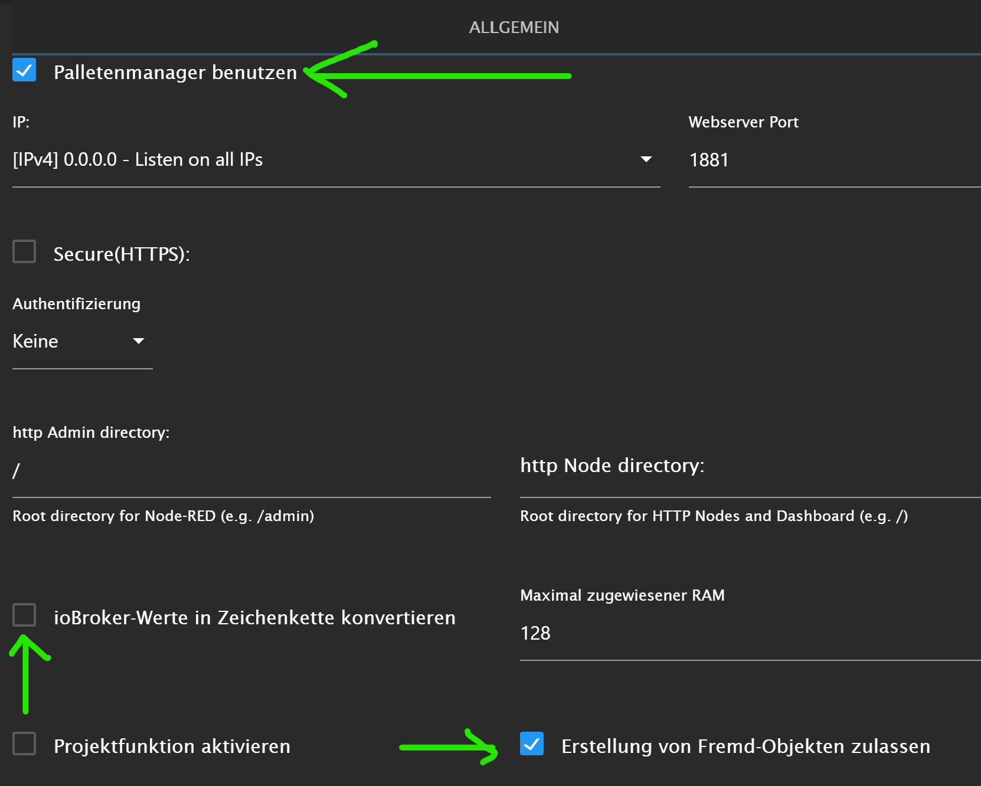Viewport: 981px width, 786px height.
Task: Tick the ioBroker-Werte konvertieren checkbox square
Action: [24, 615]
